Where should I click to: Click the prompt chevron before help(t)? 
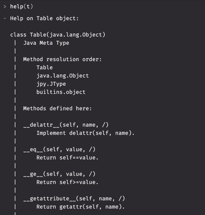[5, 7]
